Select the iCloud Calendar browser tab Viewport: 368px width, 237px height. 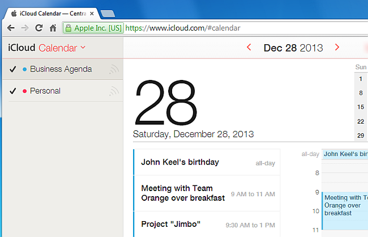[51, 14]
